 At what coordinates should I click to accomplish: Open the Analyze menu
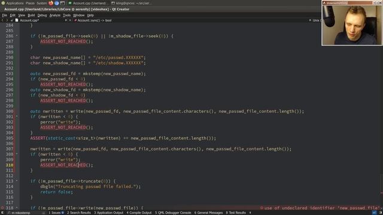54,15
